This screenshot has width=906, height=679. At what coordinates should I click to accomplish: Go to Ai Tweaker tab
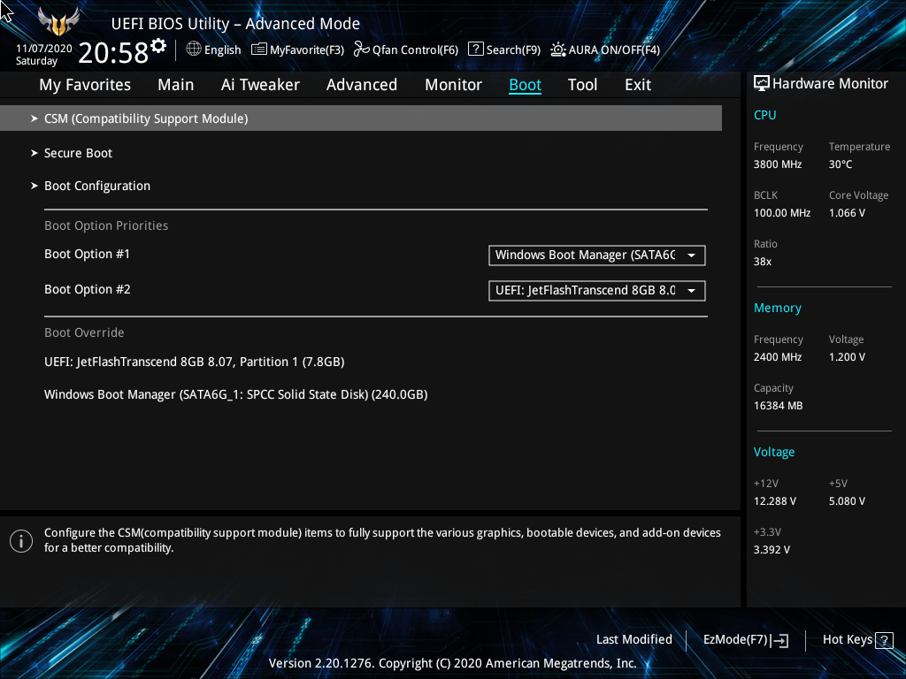pos(260,85)
